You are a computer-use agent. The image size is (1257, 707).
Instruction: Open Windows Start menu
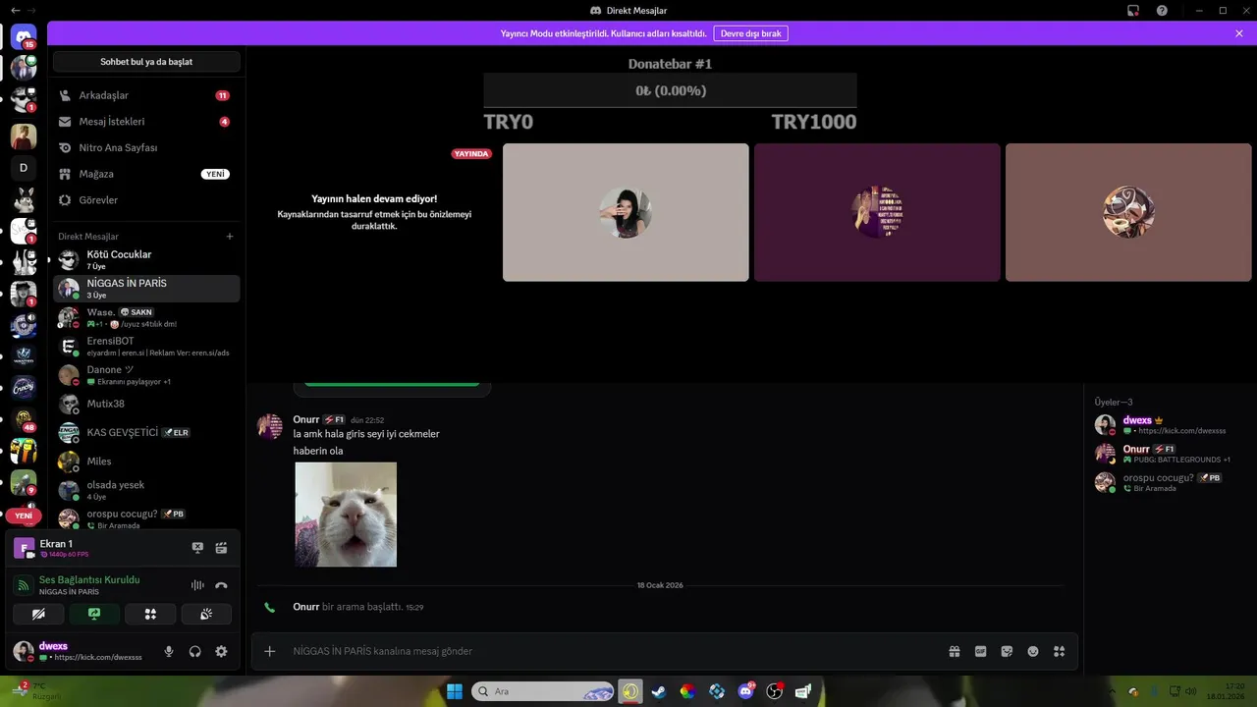(455, 691)
